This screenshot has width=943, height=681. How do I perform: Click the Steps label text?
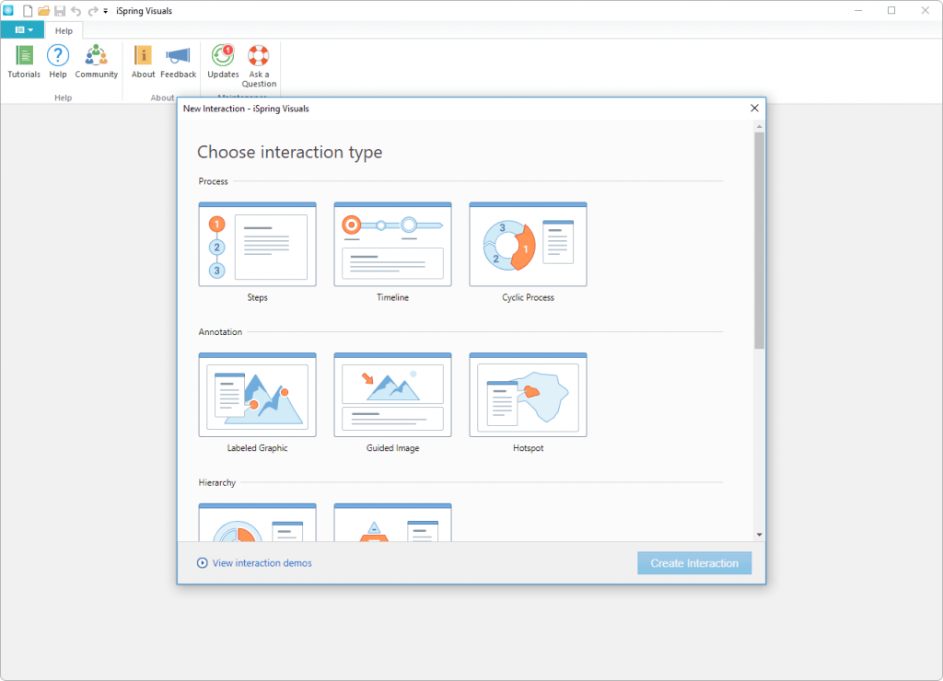(258, 297)
